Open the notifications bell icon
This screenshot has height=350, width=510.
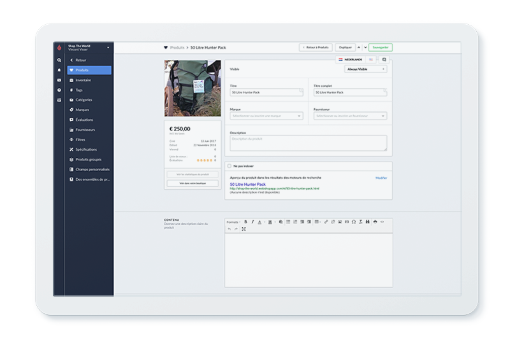tap(59, 70)
